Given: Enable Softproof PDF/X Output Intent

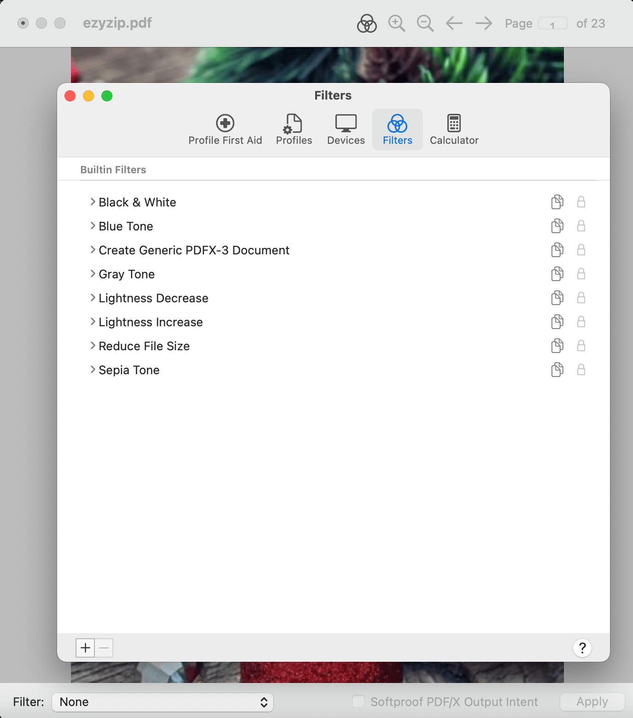Looking at the screenshot, I should pos(358,701).
